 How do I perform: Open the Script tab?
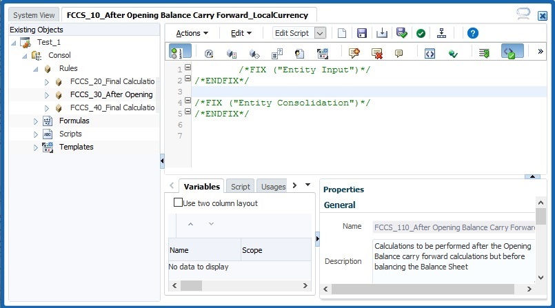(x=241, y=186)
